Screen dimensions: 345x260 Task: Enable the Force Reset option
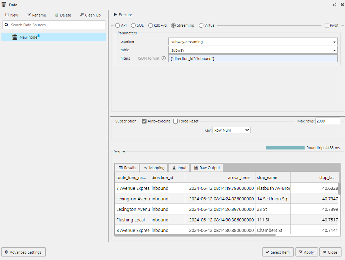175,121
